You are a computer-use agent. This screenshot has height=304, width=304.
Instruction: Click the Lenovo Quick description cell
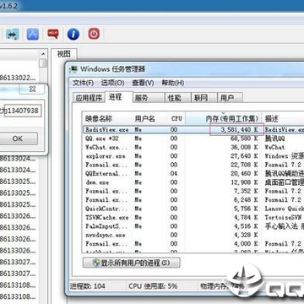285,209
